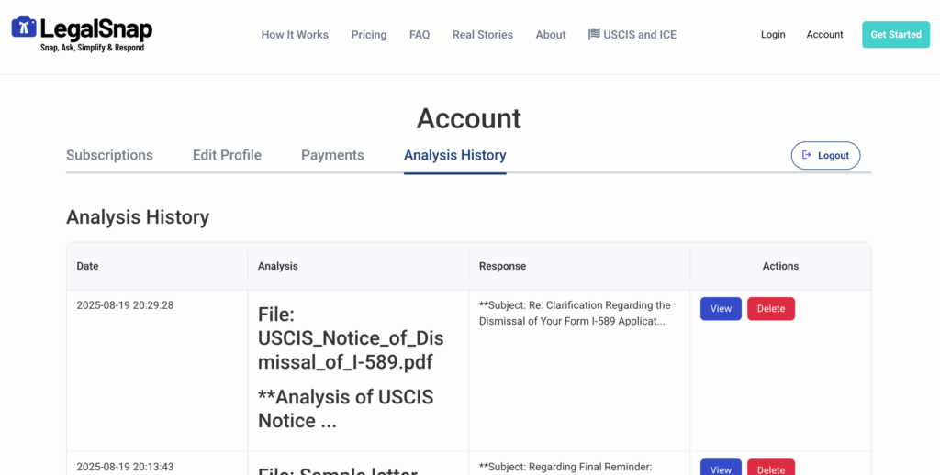The height and width of the screenshot is (475, 940).
Task: Switch to the Subscriptions tab
Action: click(x=110, y=156)
